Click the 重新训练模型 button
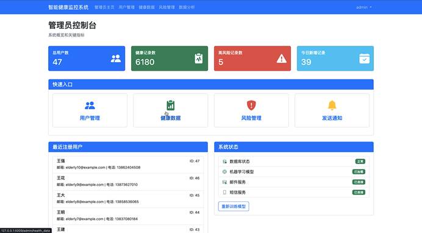Image resolution: width=422 pixels, height=233 pixels. (x=234, y=206)
